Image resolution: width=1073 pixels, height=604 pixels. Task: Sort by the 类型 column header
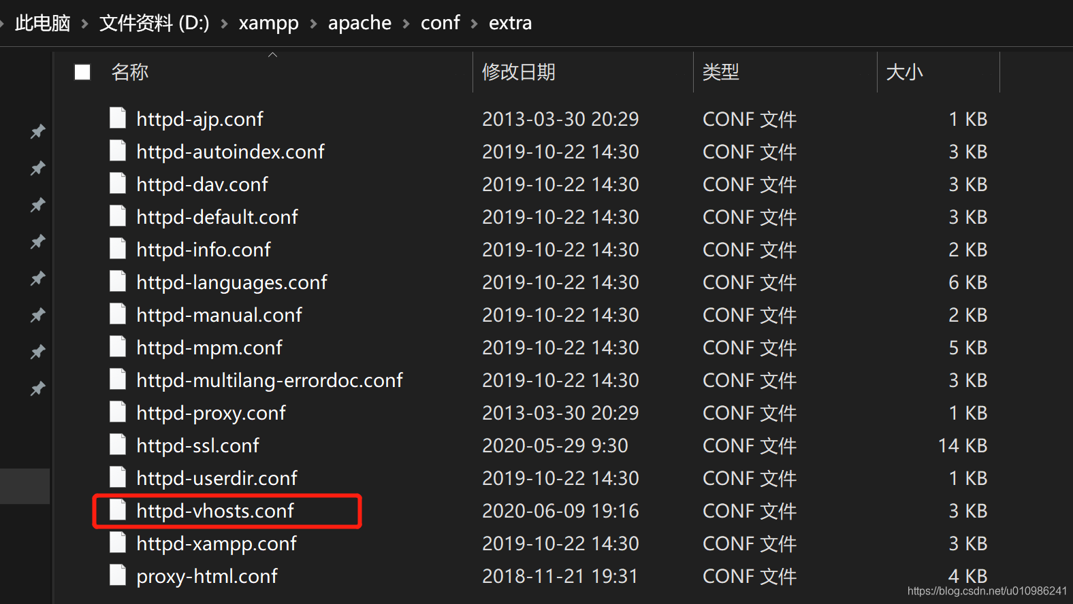click(x=720, y=72)
